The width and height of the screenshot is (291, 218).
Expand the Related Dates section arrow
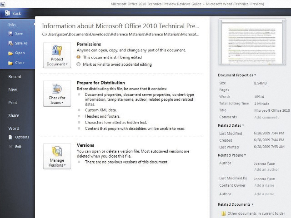coord(243,125)
